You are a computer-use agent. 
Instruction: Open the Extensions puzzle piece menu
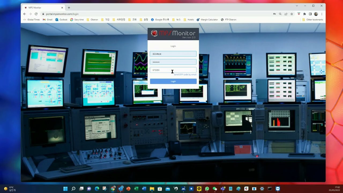click(304, 14)
